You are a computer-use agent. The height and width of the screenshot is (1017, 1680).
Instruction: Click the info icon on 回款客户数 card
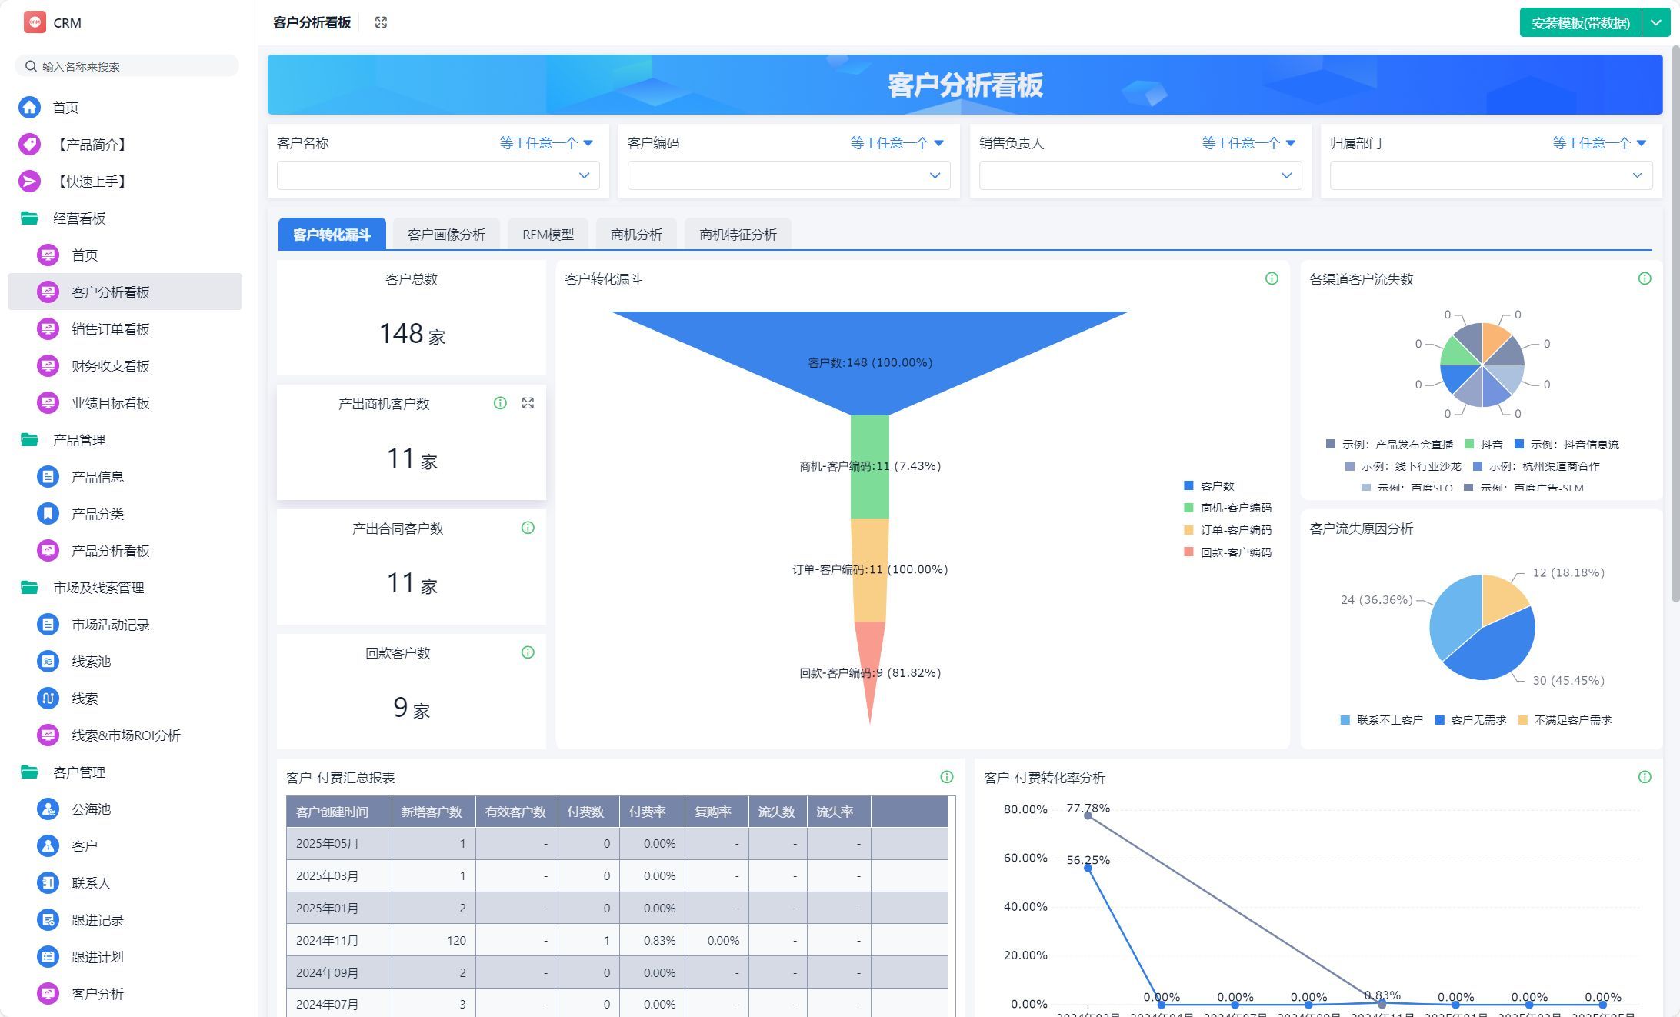coord(528,652)
